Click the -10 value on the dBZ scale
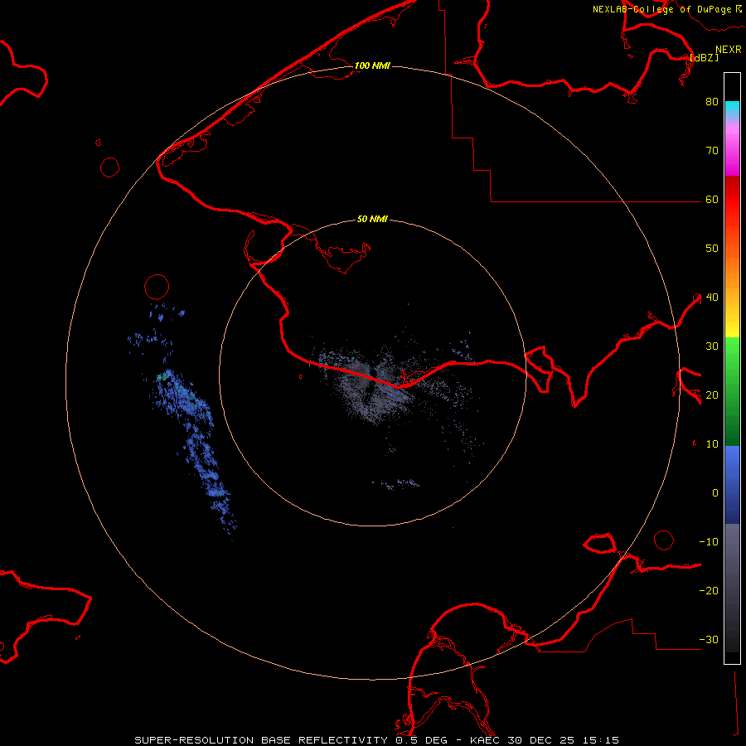The width and height of the screenshot is (746, 746). click(709, 543)
